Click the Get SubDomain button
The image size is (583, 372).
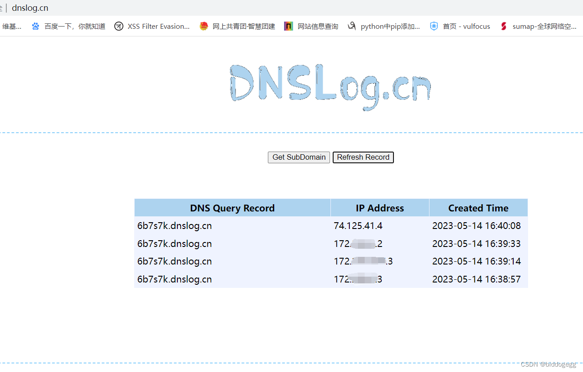(x=299, y=157)
